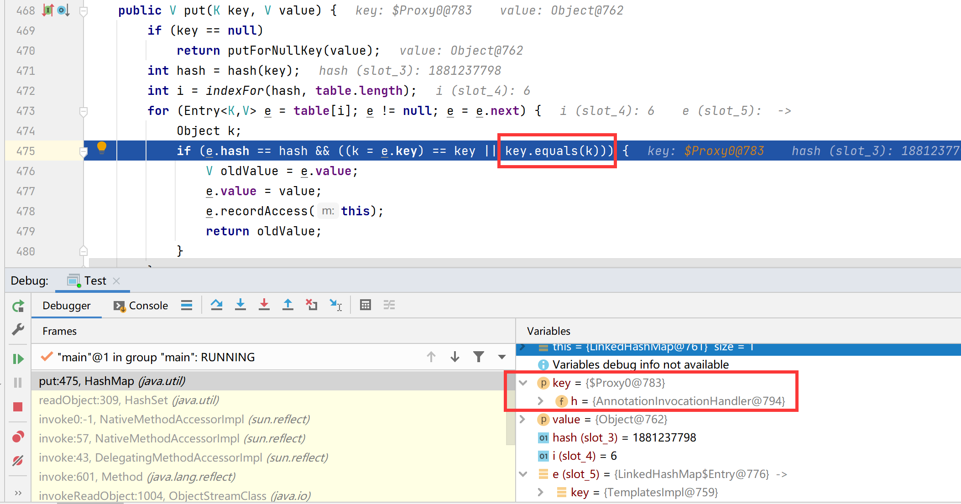Drop Frame icon with red X
The width and height of the screenshot is (961, 504).
click(312, 305)
